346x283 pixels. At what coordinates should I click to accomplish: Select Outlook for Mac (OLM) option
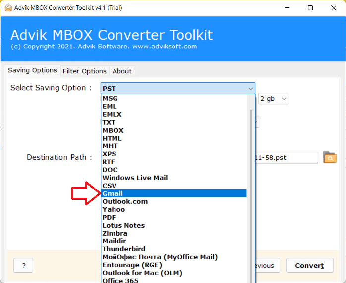tap(174, 273)
